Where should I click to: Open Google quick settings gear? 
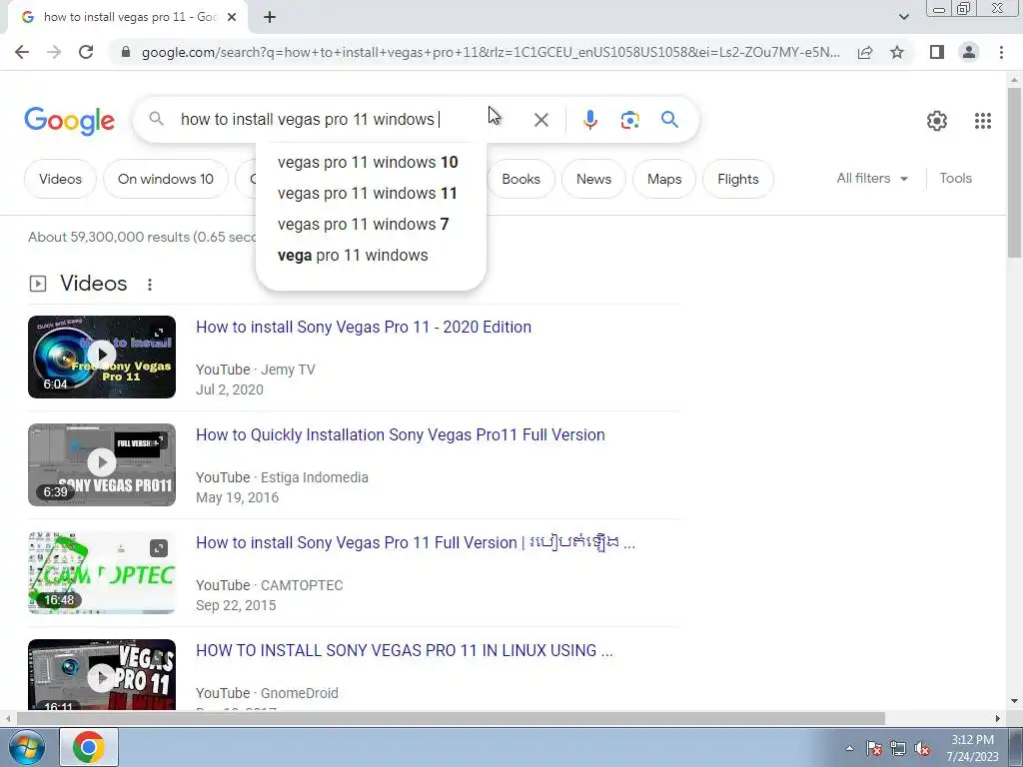pos(937,121)
